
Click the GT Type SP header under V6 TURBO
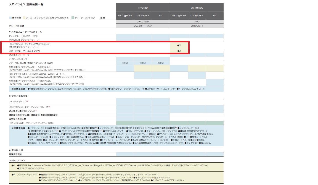[179, 15]
